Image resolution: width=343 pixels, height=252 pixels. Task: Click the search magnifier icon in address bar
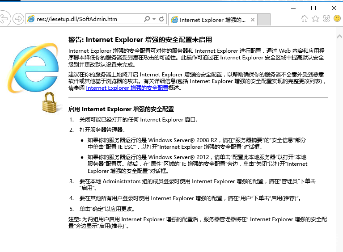147,19
